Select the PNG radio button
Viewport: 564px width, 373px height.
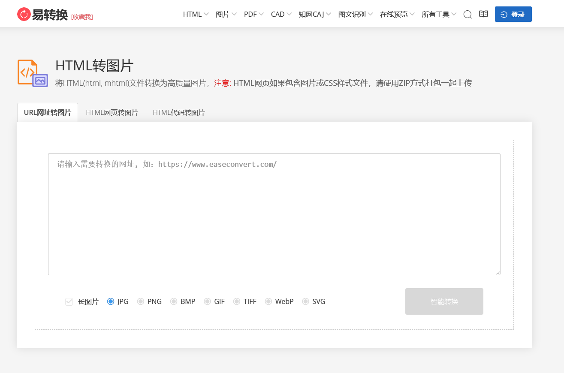pos(141,302)
